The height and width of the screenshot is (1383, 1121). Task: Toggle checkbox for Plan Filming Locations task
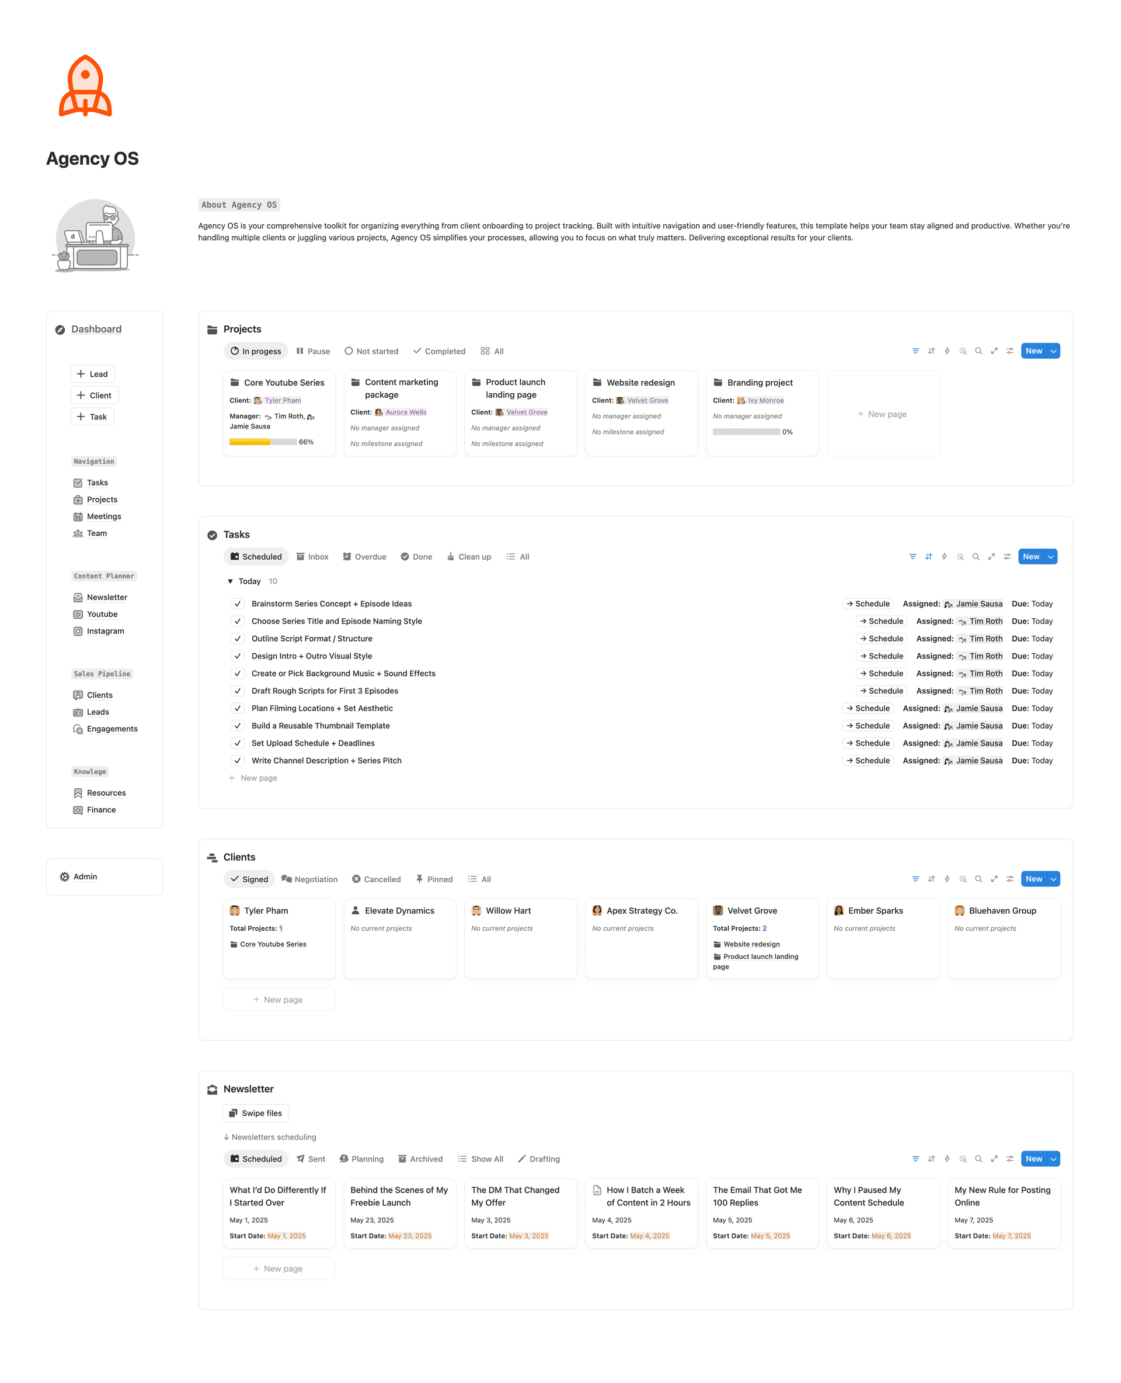[x=238, y=708]
